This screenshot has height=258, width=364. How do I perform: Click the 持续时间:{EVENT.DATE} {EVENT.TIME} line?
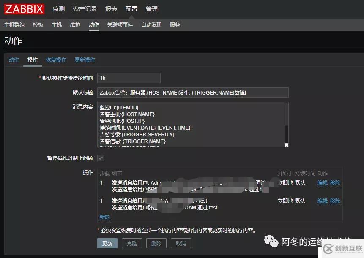(x=145, y=128)
